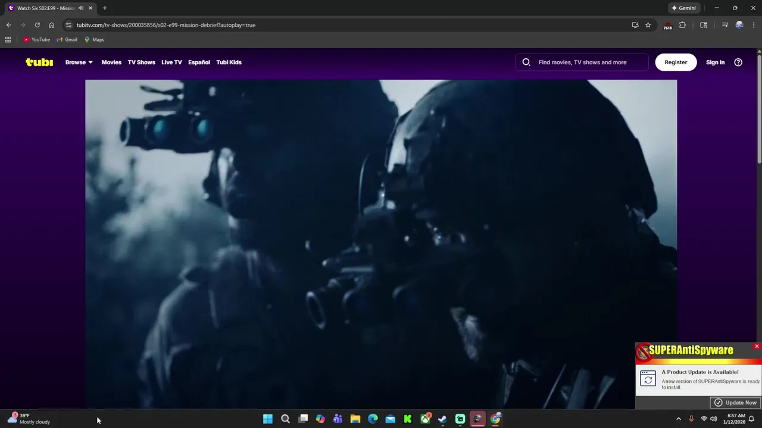Viewport: 762px width, 428px height.
Task: Open the green K app on taskbar
Action: pyautogui.click(x=408, y=419)
